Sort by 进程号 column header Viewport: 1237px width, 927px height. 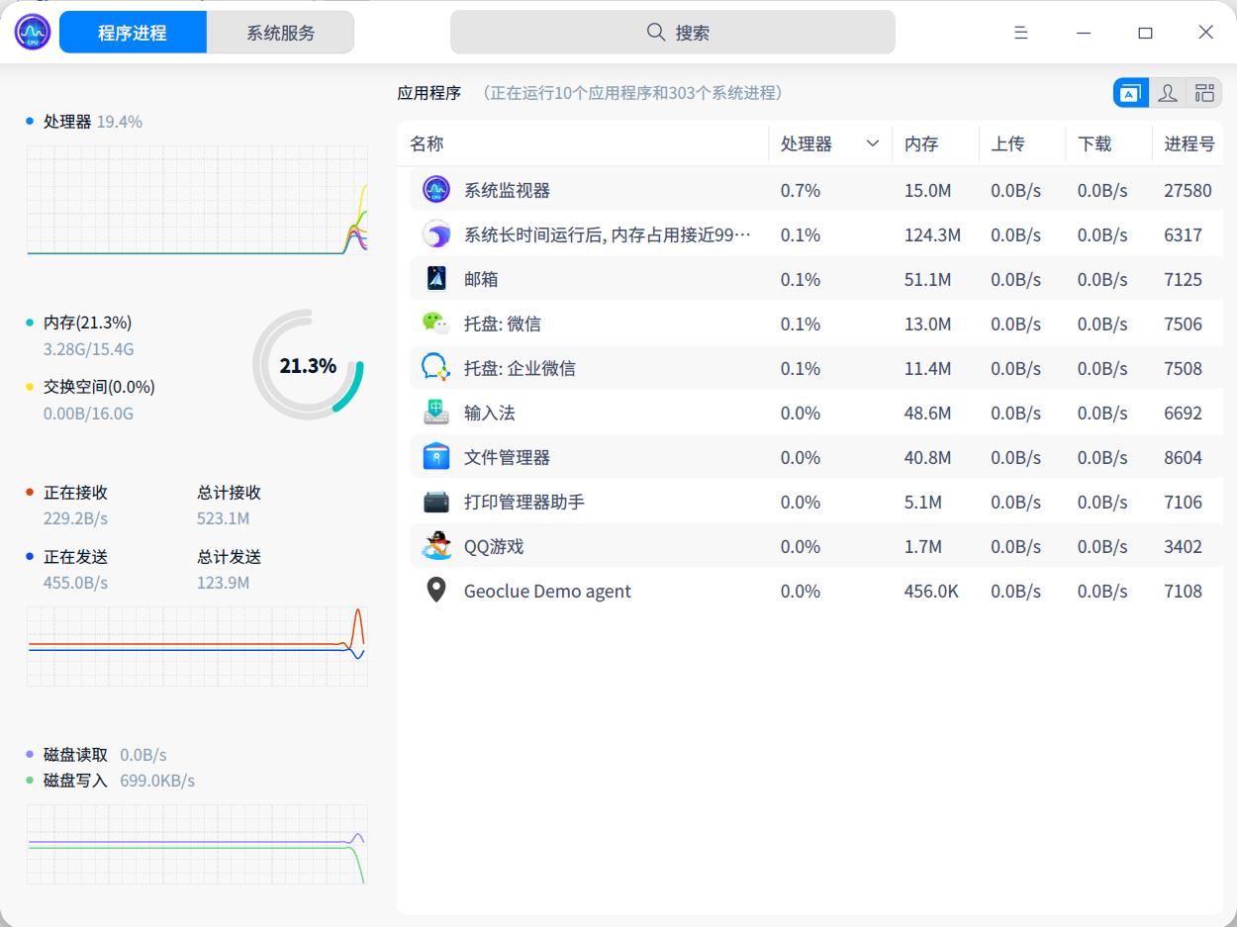(1189, 144)
